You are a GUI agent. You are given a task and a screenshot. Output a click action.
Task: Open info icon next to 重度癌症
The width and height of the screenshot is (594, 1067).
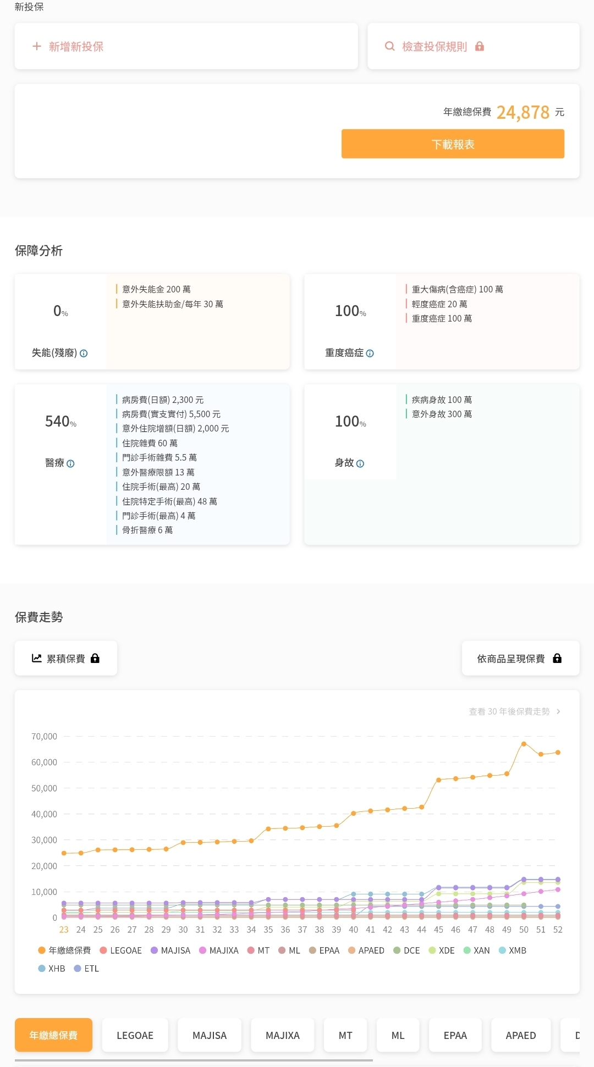[370, 353]
